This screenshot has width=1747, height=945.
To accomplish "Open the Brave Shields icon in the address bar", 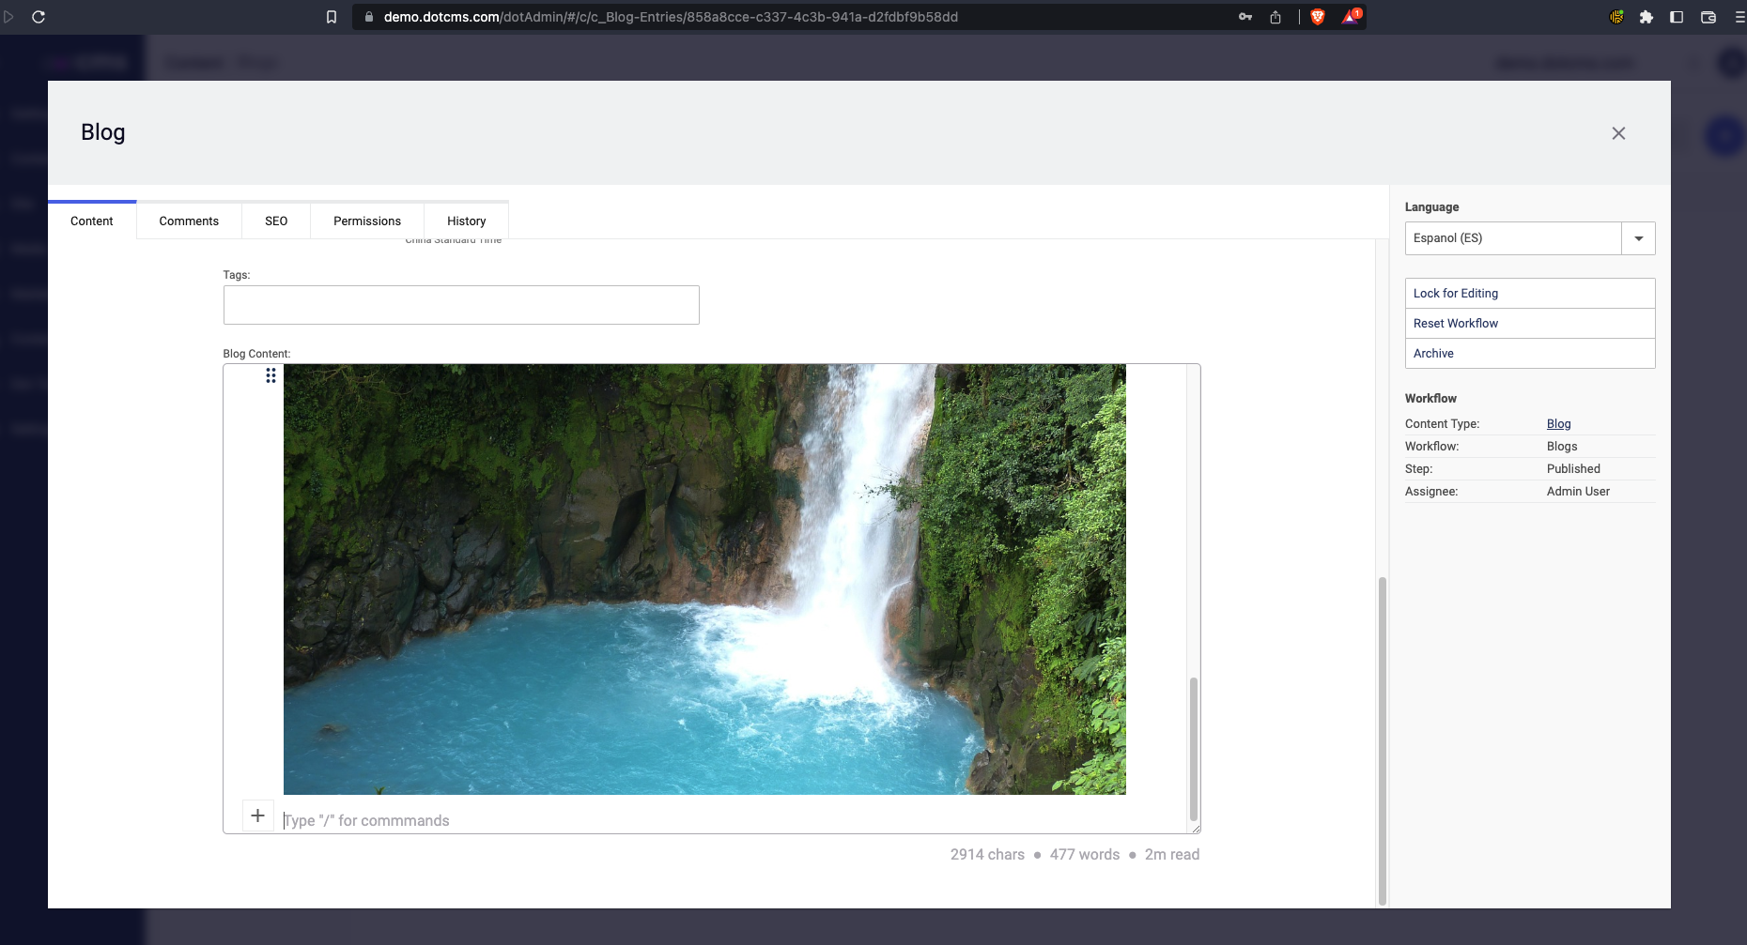I will [x=1317, y=16].
